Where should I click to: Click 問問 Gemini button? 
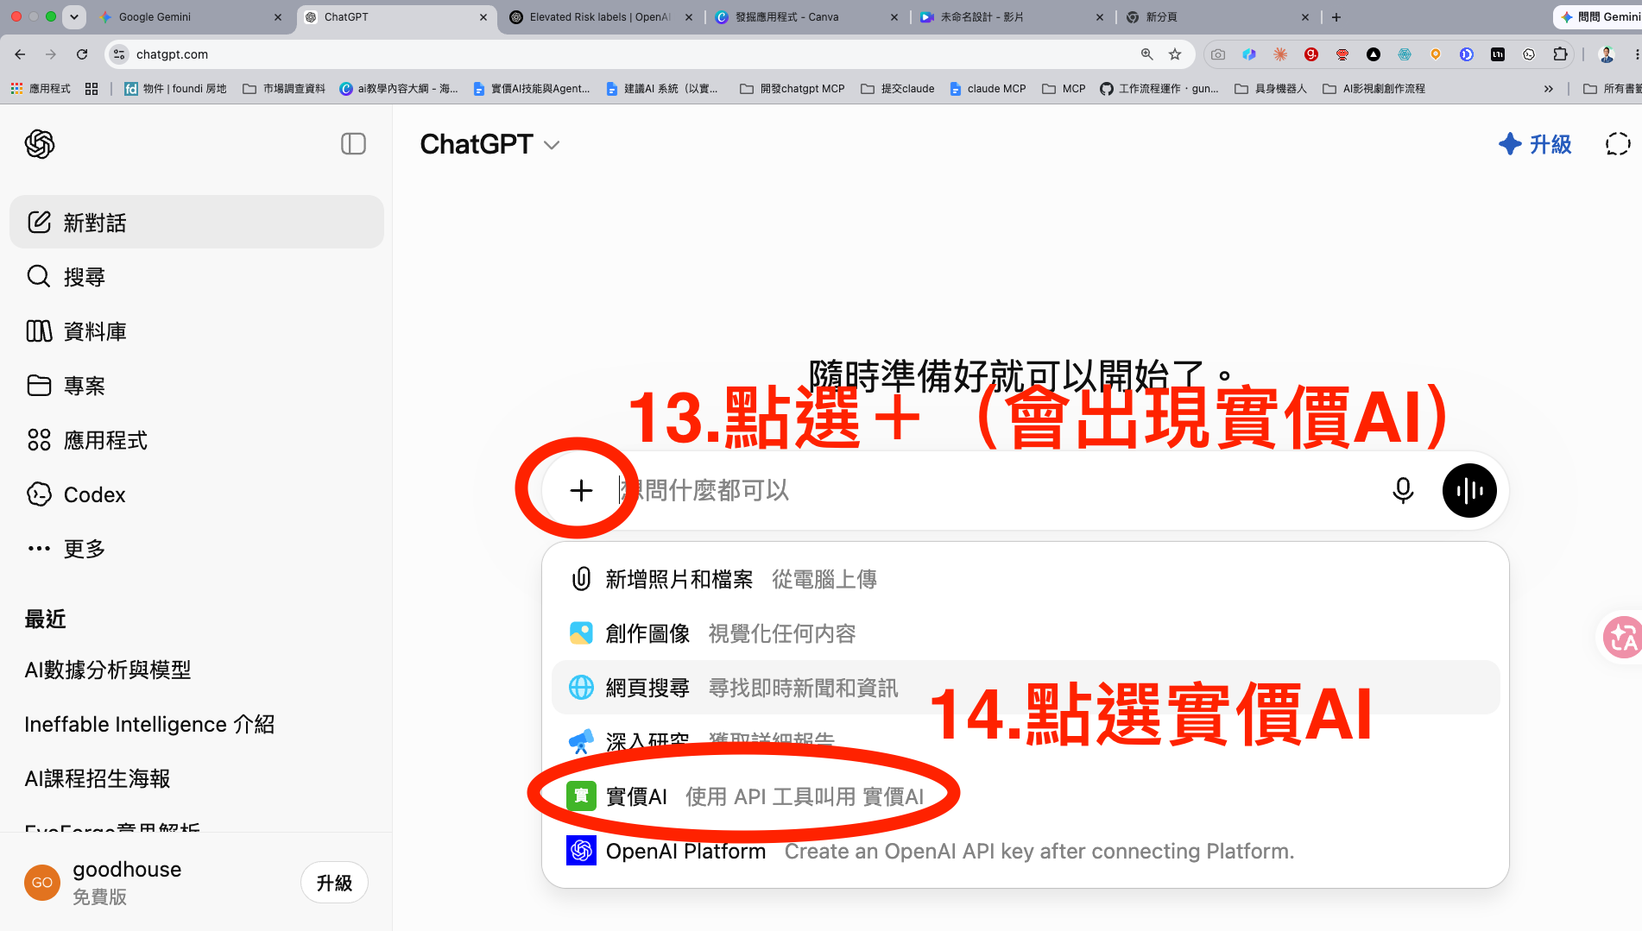pos(1600,16)
